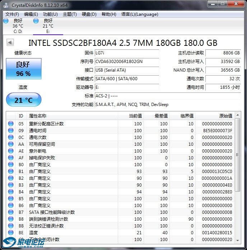Click the 良好 96 % health status button
Screen dimensions: 247x250
click(24, 69)
